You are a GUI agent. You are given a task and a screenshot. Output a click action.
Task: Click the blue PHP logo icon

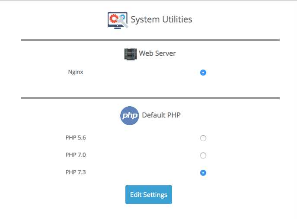point(129,116)
